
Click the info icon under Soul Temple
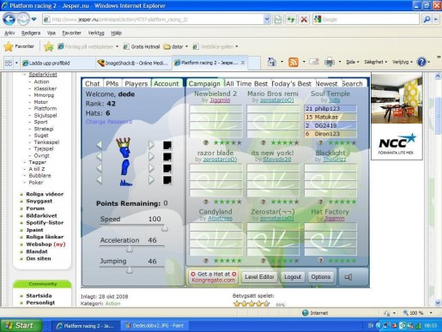(x=320, y=142)
